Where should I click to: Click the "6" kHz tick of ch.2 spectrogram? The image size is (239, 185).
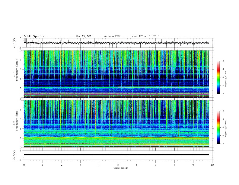pyautogui.click(x=21, y=119)
